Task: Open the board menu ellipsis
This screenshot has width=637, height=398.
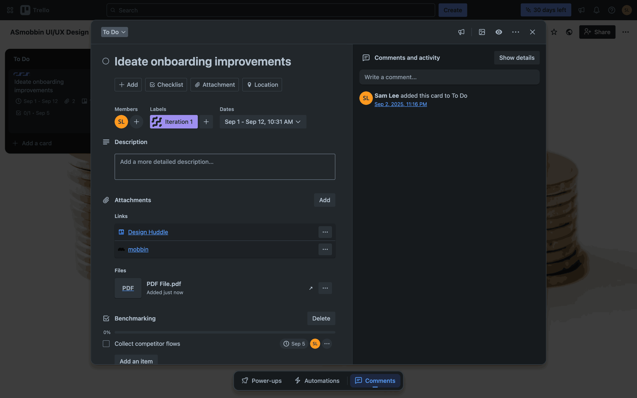Action: tap(625, 32)
